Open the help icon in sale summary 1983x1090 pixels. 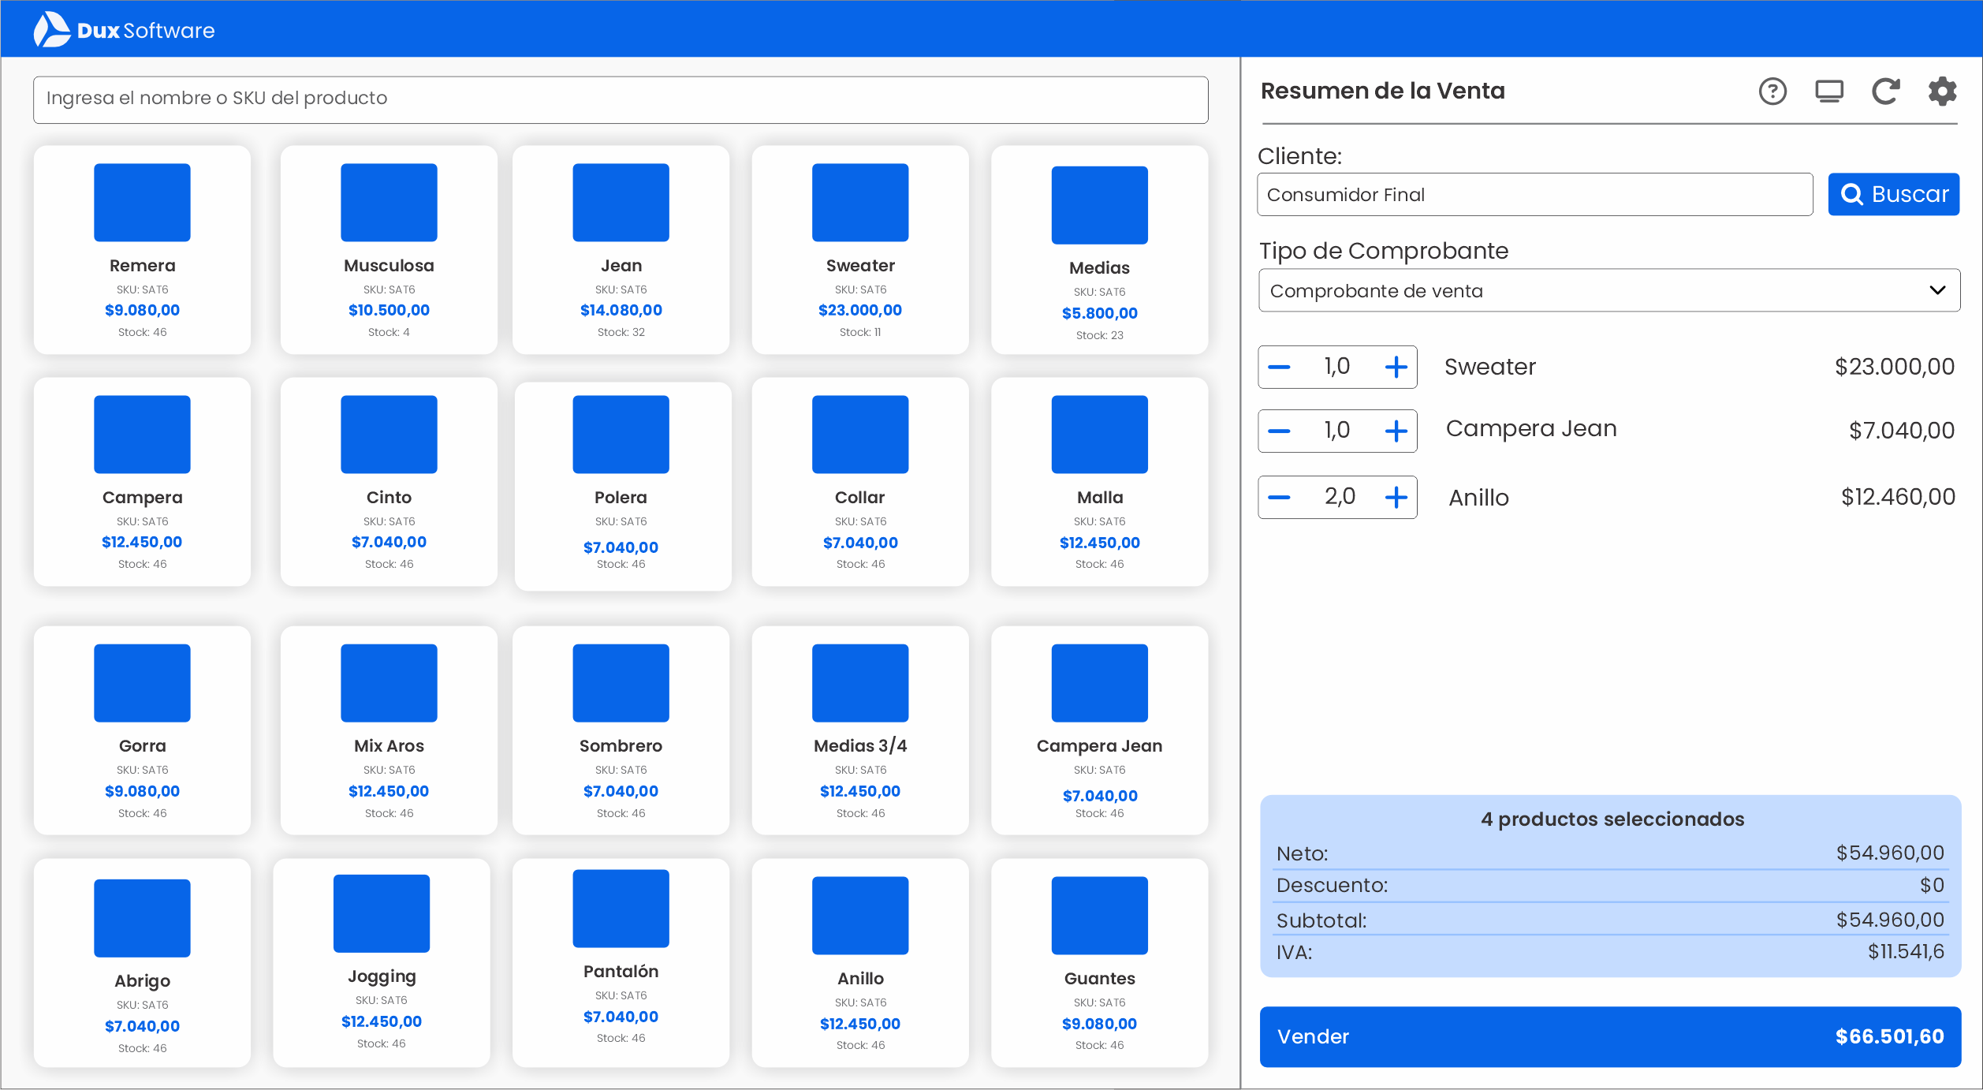[1773, 91]
